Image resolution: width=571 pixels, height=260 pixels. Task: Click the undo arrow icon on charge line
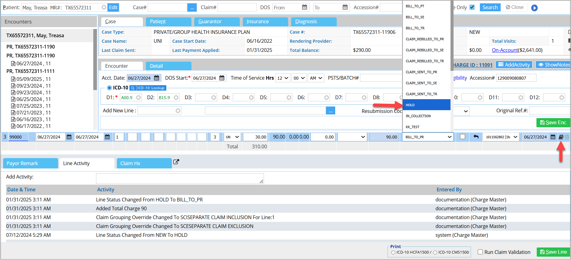(476, 137)
